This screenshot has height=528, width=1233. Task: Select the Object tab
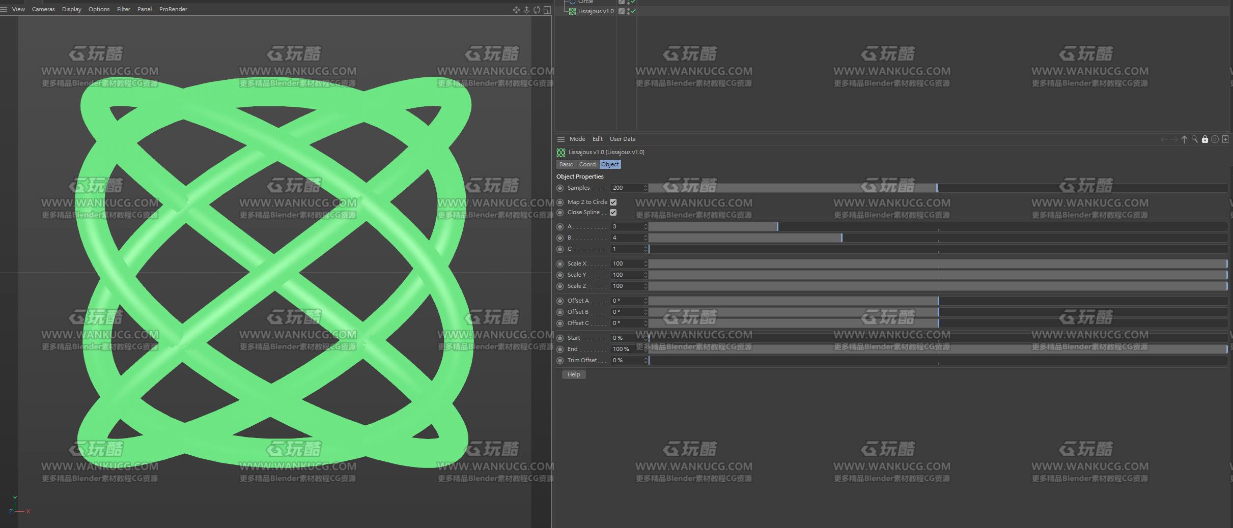(610, 164)
